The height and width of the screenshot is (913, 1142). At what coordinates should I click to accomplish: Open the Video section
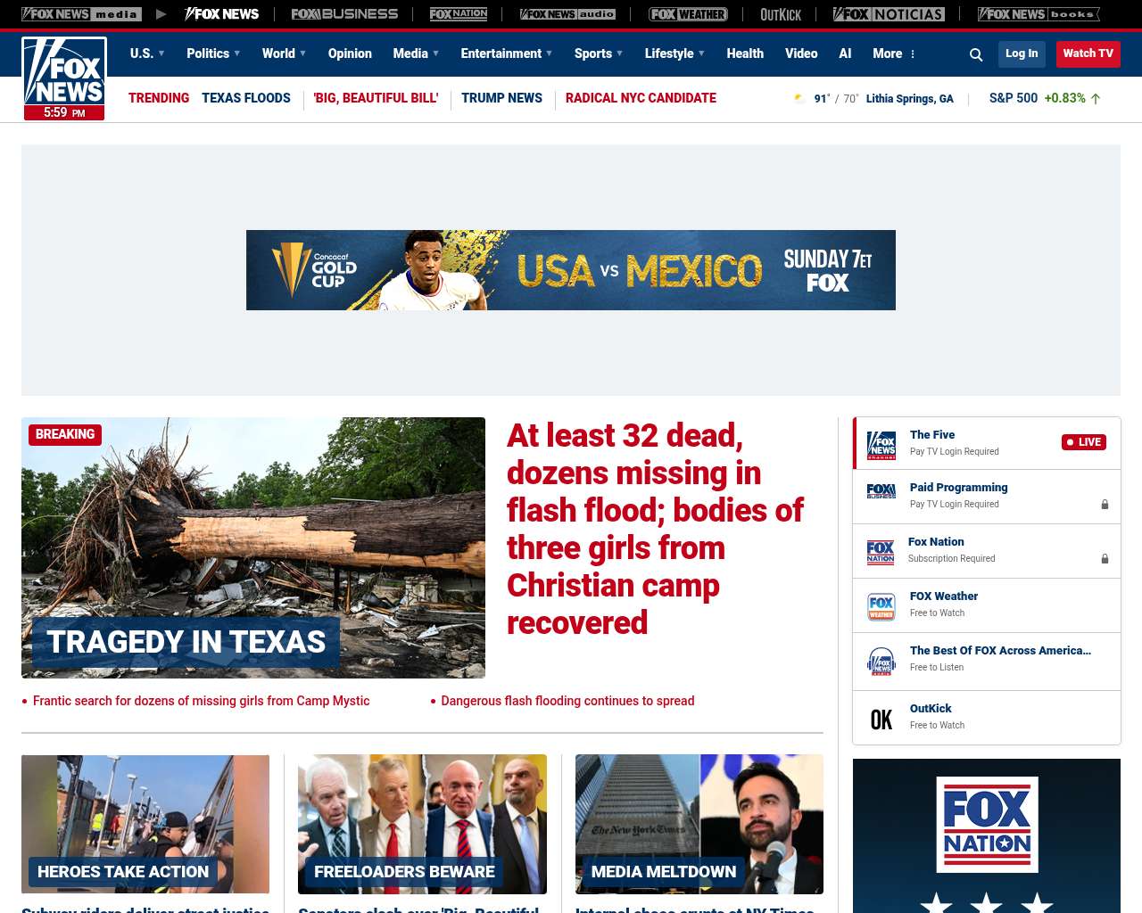801,53
